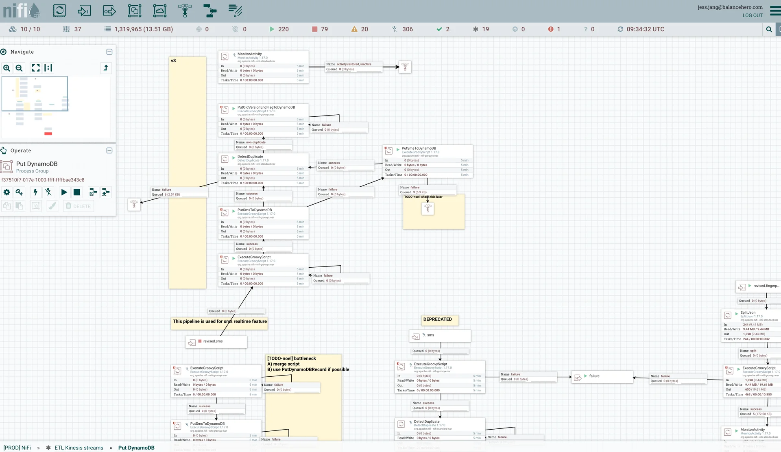Zoom in using Navigate panel

click(7, 68)
